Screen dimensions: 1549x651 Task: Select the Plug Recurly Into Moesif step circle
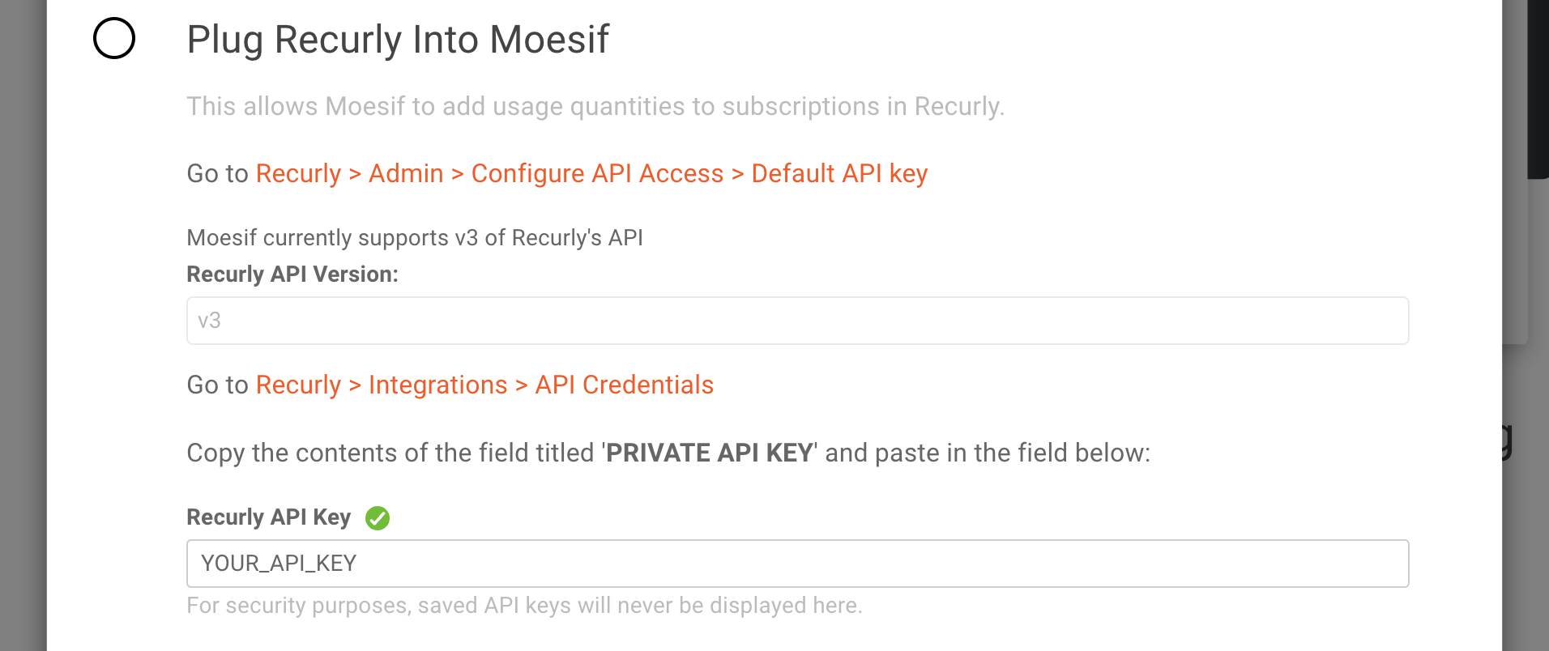pos(114,38)
